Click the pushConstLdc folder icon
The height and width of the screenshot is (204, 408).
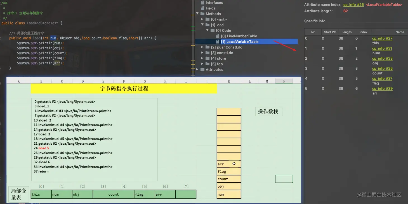coord(207,47)
